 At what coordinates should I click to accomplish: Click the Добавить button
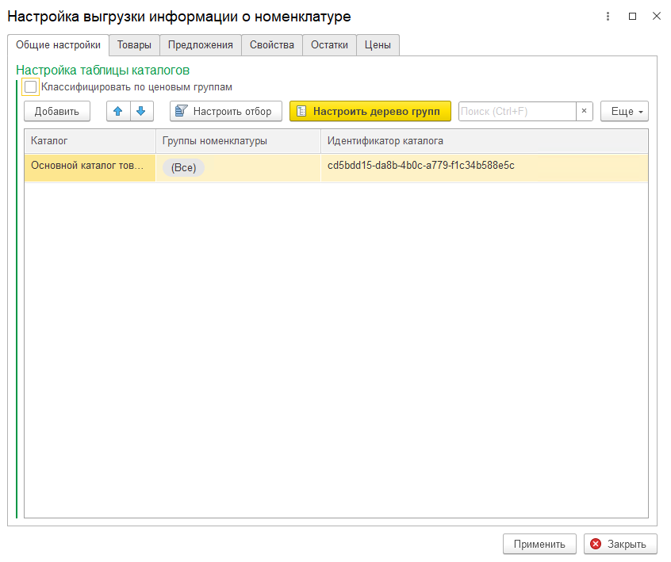click(x=57, y=112)
